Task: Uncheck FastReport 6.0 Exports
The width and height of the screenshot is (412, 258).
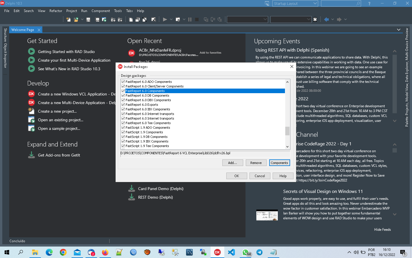Action: point(123,105)
